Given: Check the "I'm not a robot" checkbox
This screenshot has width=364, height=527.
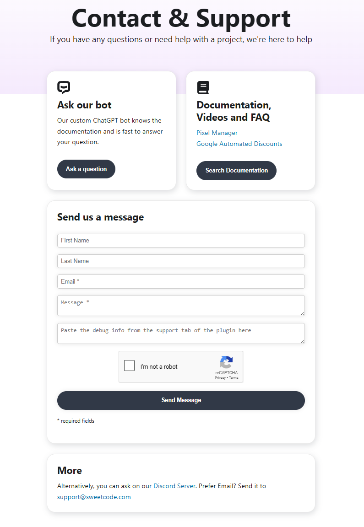Looking at the screenshot, I should tap(130, 366).
